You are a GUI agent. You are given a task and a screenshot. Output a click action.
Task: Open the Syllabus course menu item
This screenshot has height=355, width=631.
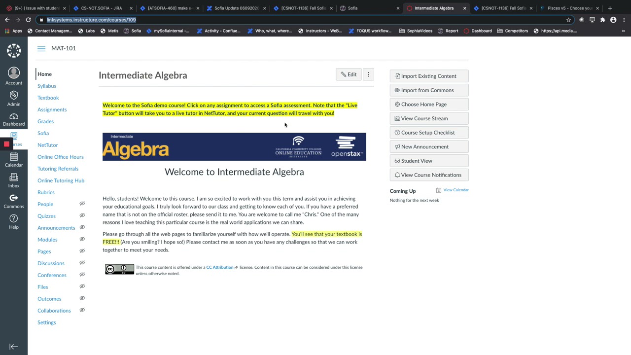pos(47,86)
